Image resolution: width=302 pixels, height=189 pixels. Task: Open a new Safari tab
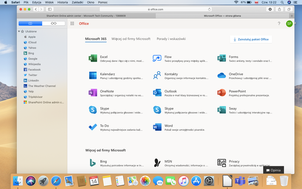pyautogui.click(x=292, y=16)
